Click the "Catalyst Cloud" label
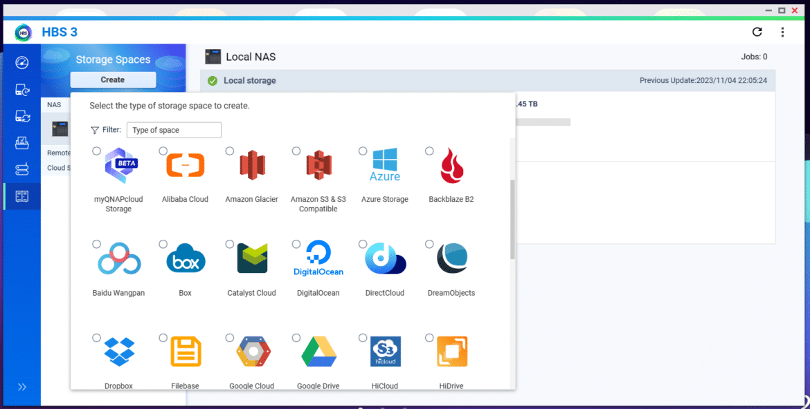Viewport: 810px width, 409px height. [x=251, y=293]
